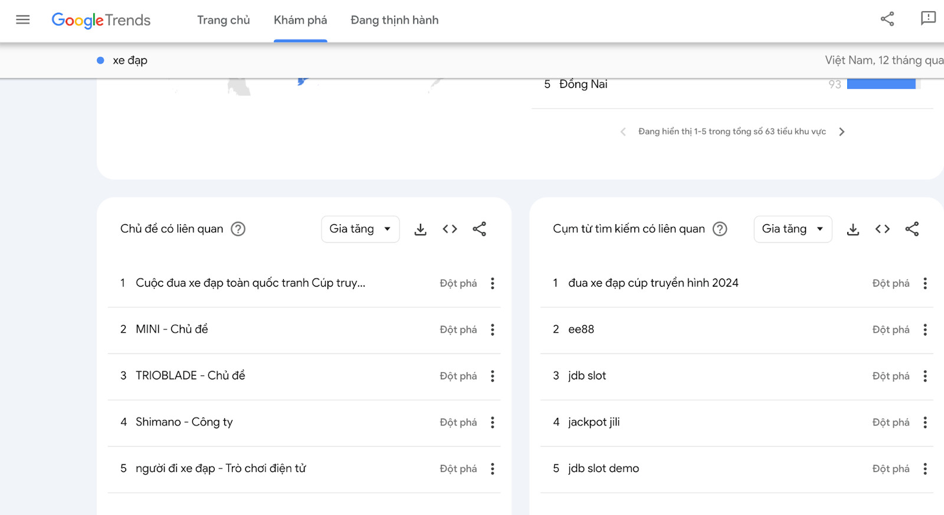944x515 pixels.
Task: Click the Việt Nam, 12 tháng qua filter summary
Action: click(884, 60)
